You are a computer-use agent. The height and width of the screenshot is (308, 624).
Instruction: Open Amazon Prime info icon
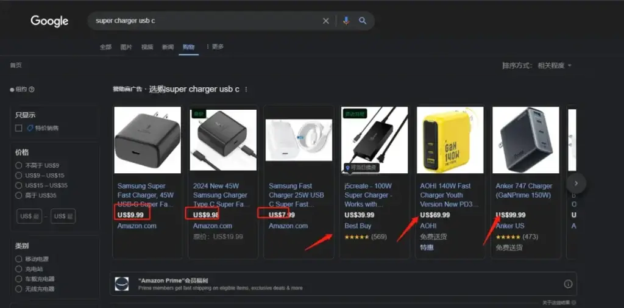[x=568, y=284]
